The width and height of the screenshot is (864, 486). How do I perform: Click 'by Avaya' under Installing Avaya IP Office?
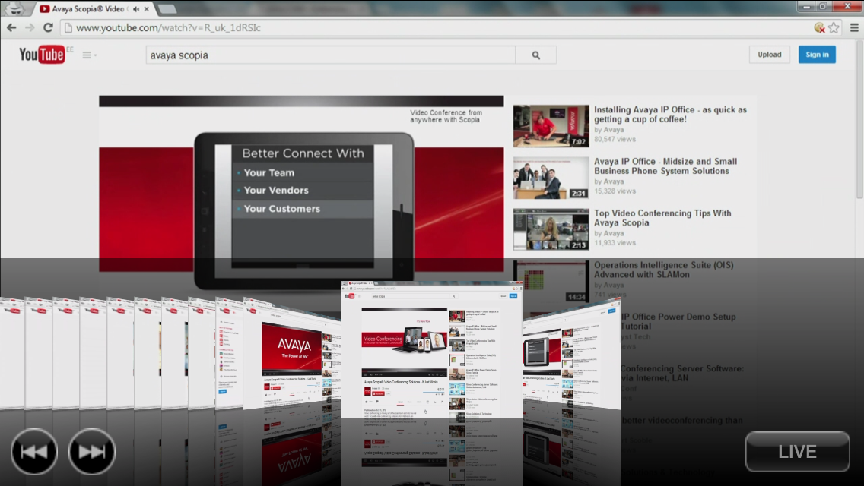pos(609,130)
